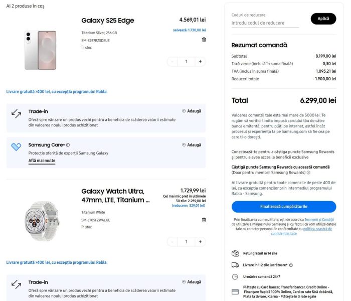The width and height of the screenshot is (351, 301).
Task: Remove Galaxy Watch Ultra with trash icon
Action: click(204, 220)
